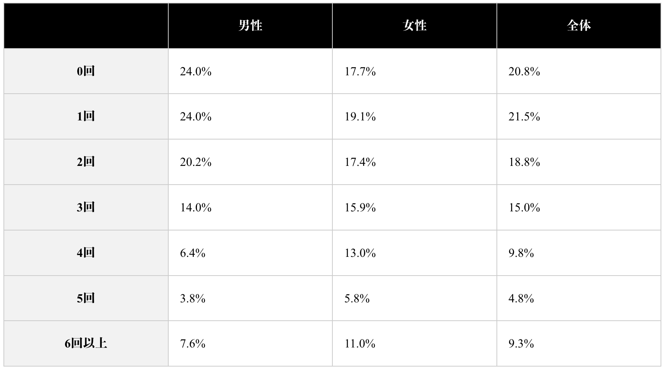The height and width of the screenshot is (370, 664).
Task: Click the 17.7% cell for 女性
Action: click(360, 71)
